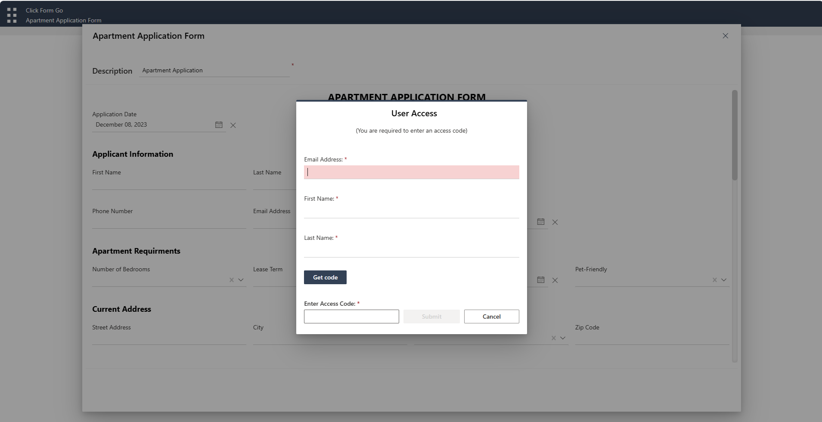822x422 pixels.
Task: Click the Applicant Information heading
Action: (x=133, y=154)
